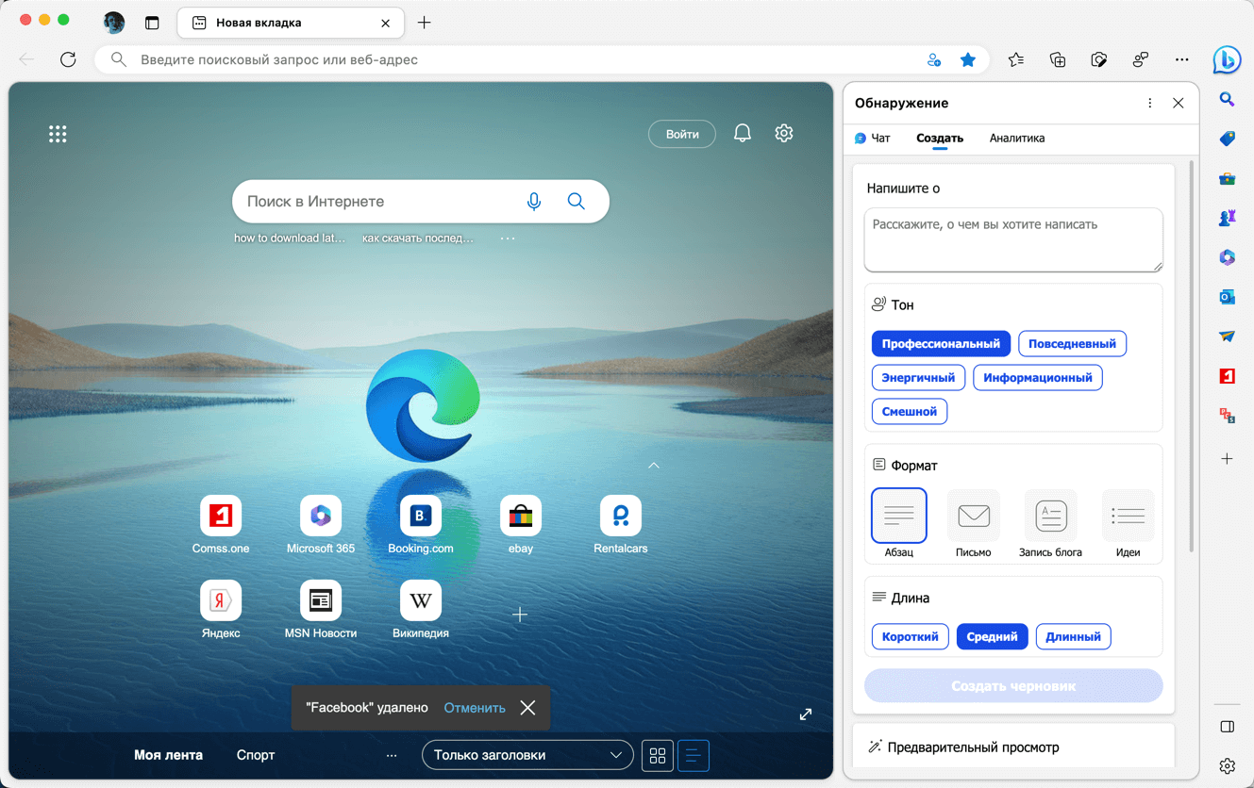Click the Напишите о text area
Image resolution: width=1254 pixels, height=788 pixels.
[x=1012, y=239]
